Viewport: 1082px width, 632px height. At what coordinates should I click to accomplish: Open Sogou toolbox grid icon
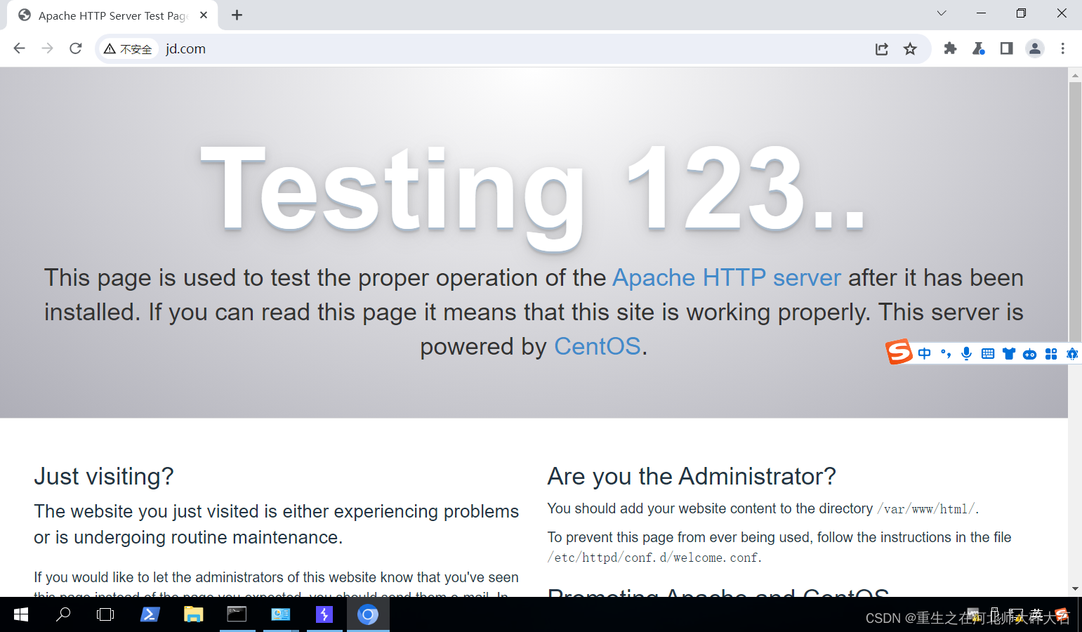click(x=1051, y=353)
